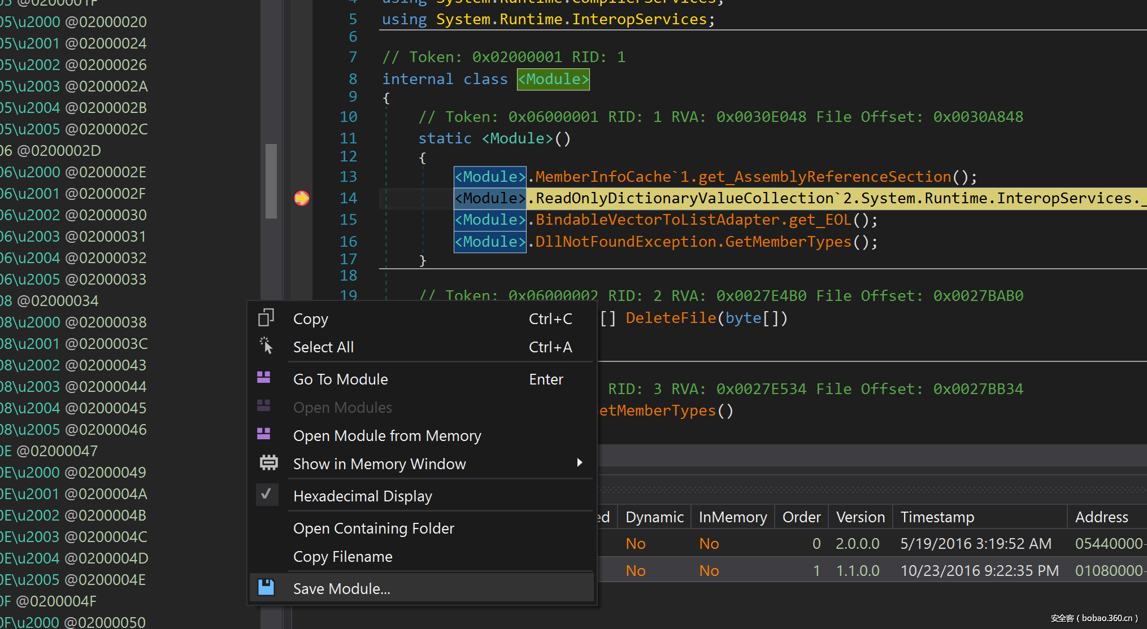Click the Select All cursor icon
The image size is (1147, 629).
pos(266,346)
